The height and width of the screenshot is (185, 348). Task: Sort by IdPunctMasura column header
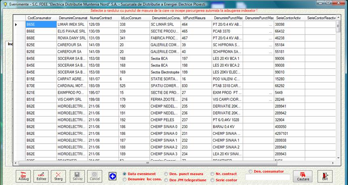[196, 18]
